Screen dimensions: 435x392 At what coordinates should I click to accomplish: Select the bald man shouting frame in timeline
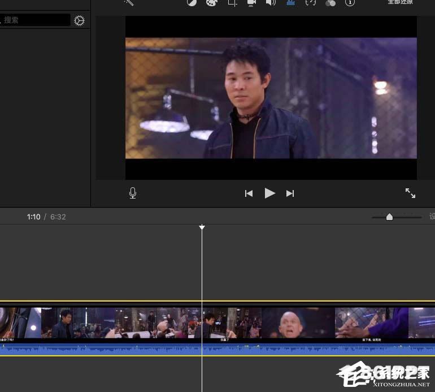[298, 324]
